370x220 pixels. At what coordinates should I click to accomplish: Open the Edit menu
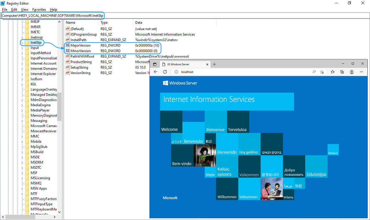[14, 10]
